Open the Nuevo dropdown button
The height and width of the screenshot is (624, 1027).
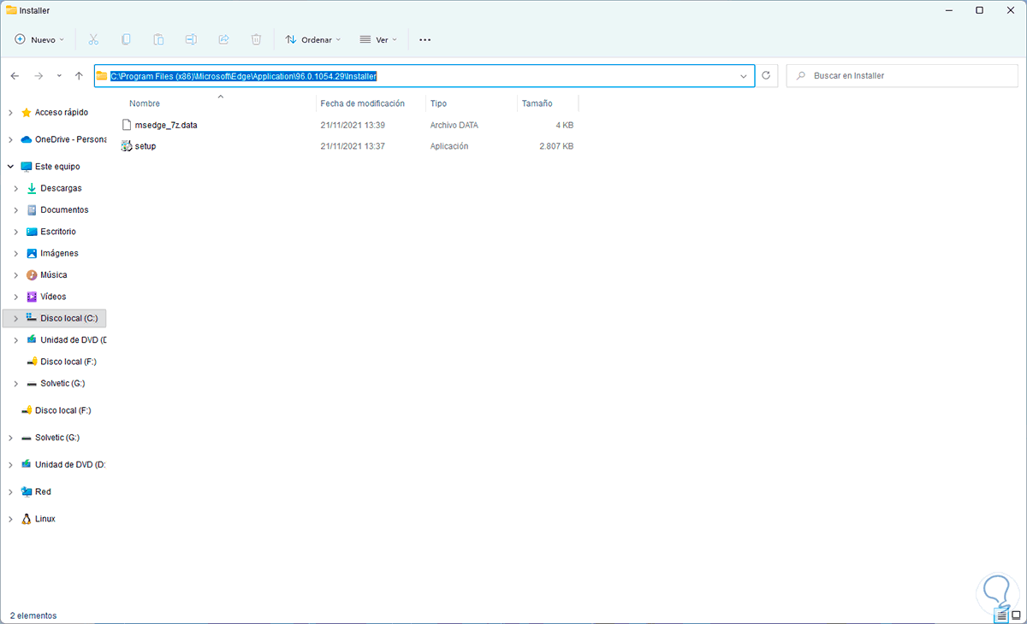coord(39,39)
